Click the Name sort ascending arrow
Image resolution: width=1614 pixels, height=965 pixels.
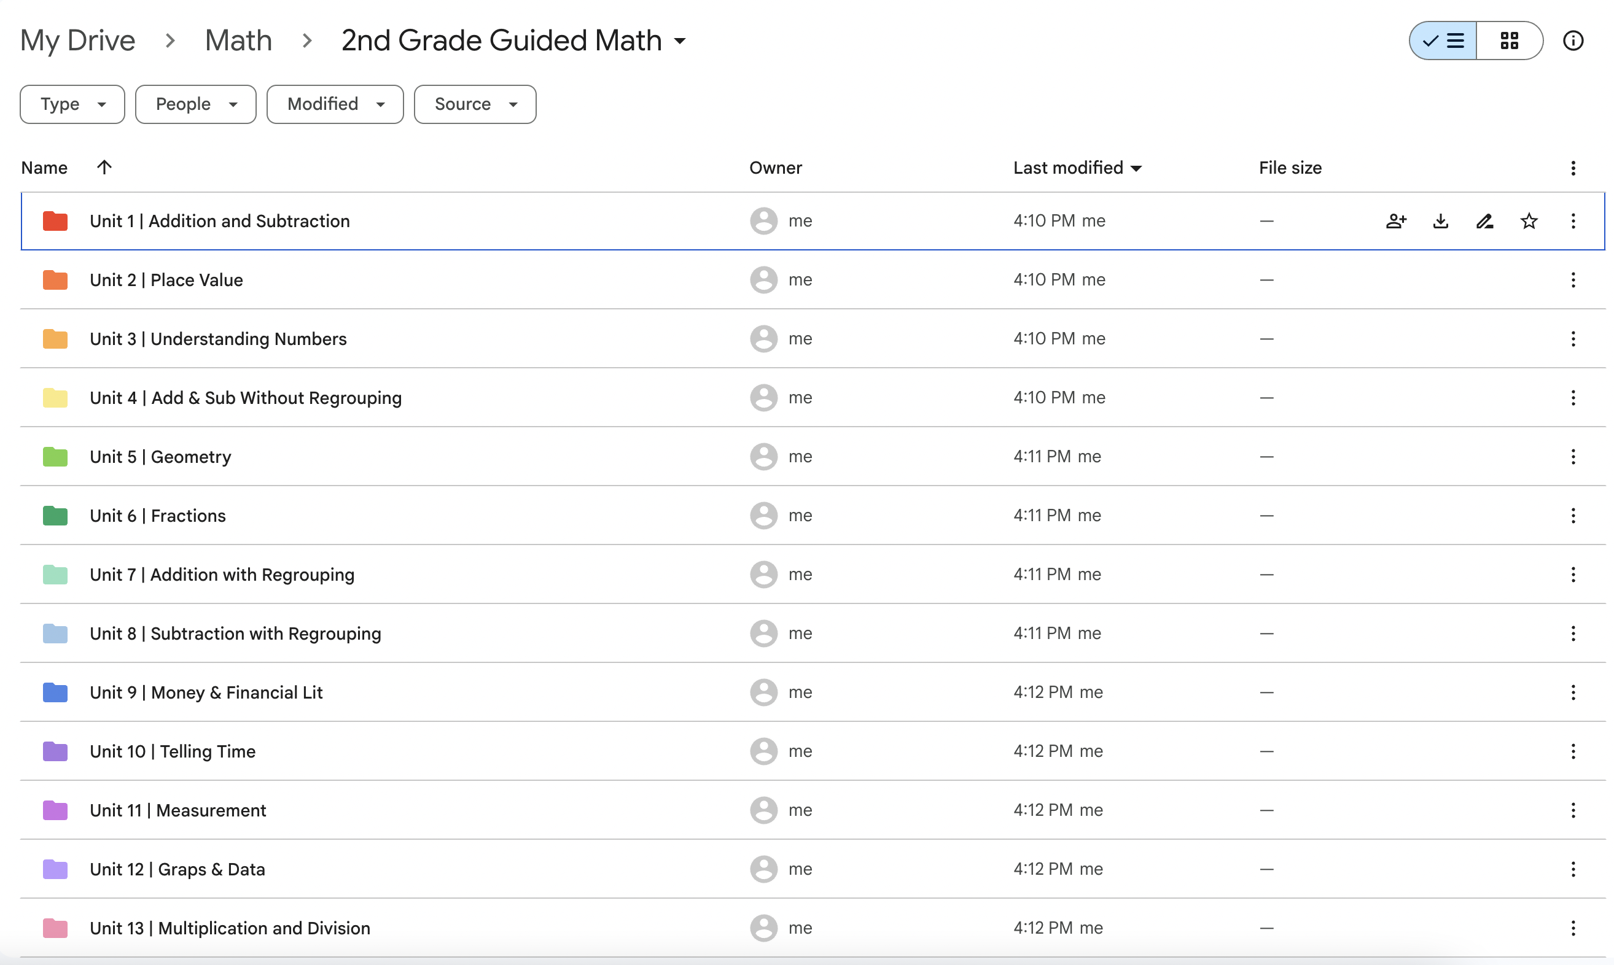click(104, 167)
